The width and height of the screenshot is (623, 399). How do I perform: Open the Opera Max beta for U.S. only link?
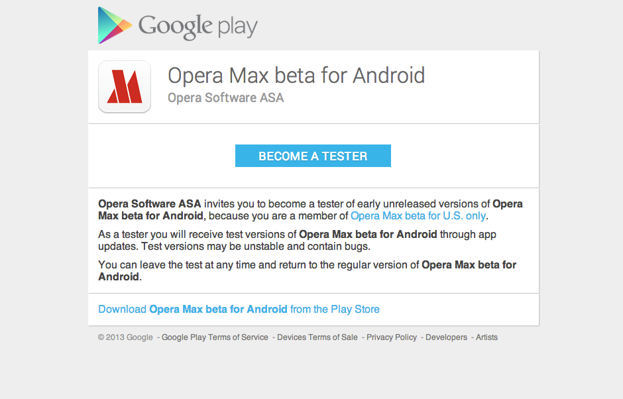[x=418, y=216]
